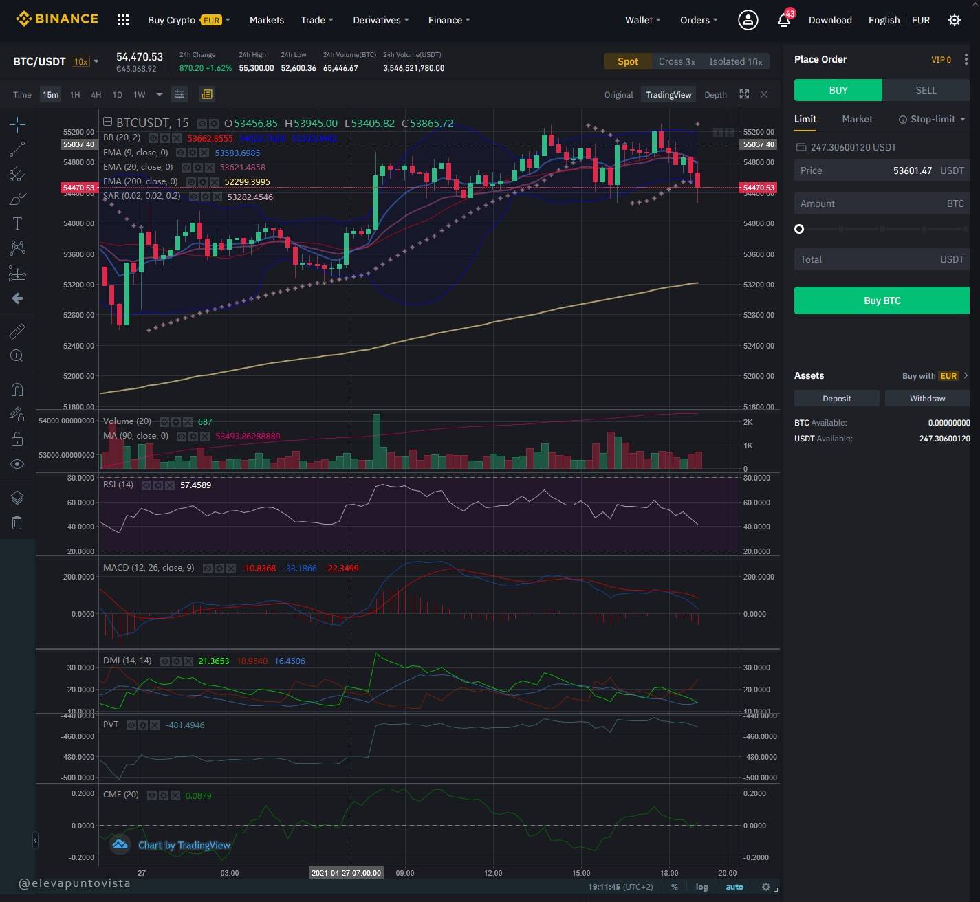Open the pitchfork drawing tool
980x902 pixels.
coord(17,175)
